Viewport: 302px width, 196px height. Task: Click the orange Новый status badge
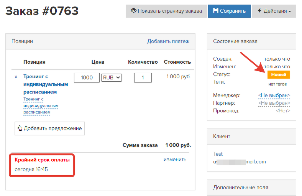pos(279,74)
